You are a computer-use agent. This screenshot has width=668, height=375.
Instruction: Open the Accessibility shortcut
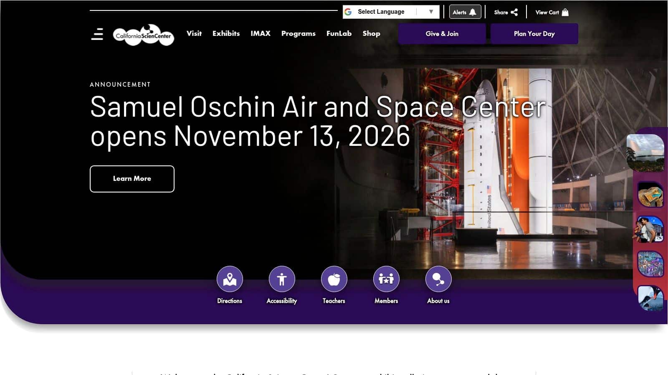282,285
